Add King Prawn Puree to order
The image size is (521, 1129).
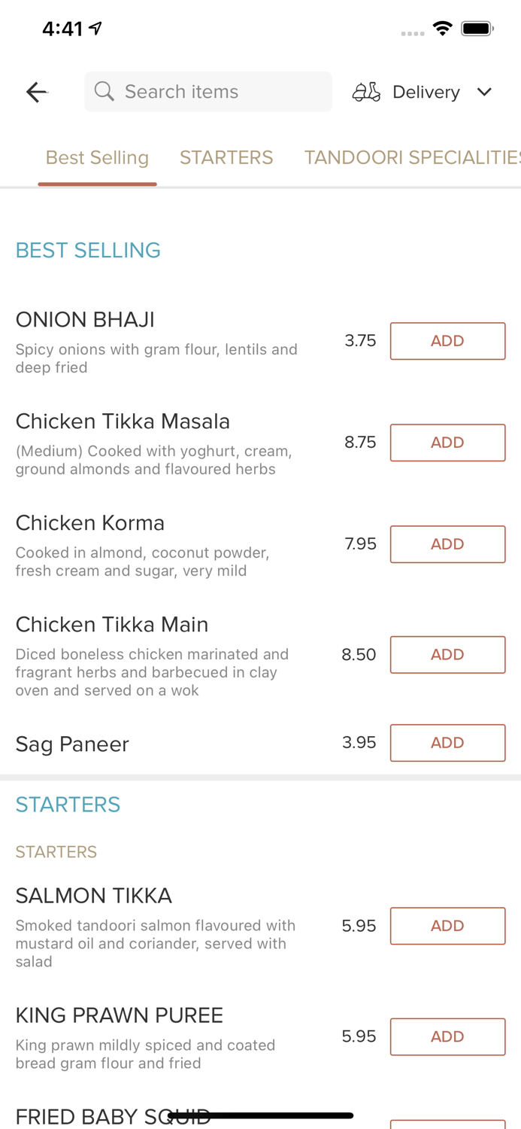pos(447,1036)
